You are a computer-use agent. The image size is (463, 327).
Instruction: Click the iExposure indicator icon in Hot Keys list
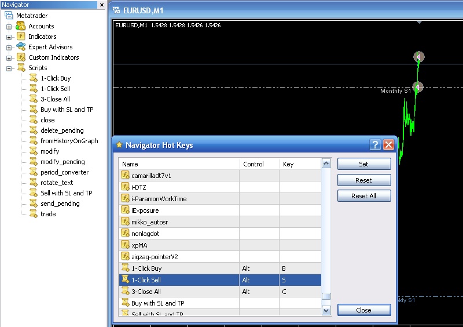point(125,210)
